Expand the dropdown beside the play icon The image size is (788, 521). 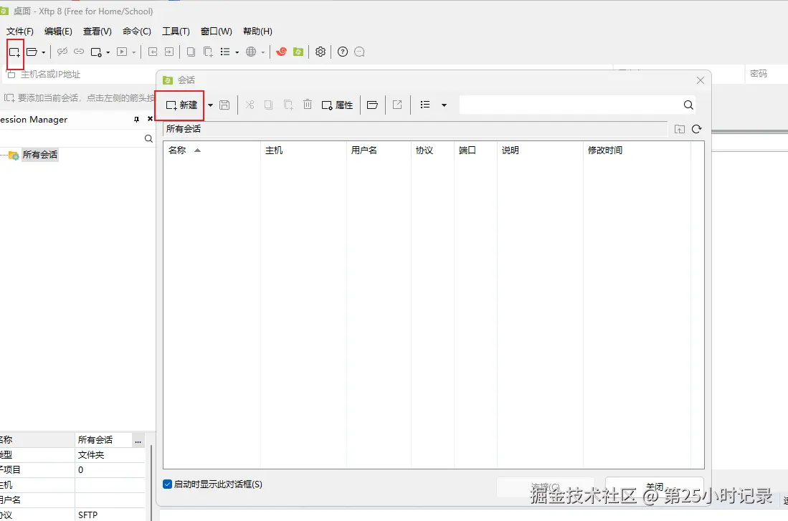pyautogui.click(x=133, y=52)
